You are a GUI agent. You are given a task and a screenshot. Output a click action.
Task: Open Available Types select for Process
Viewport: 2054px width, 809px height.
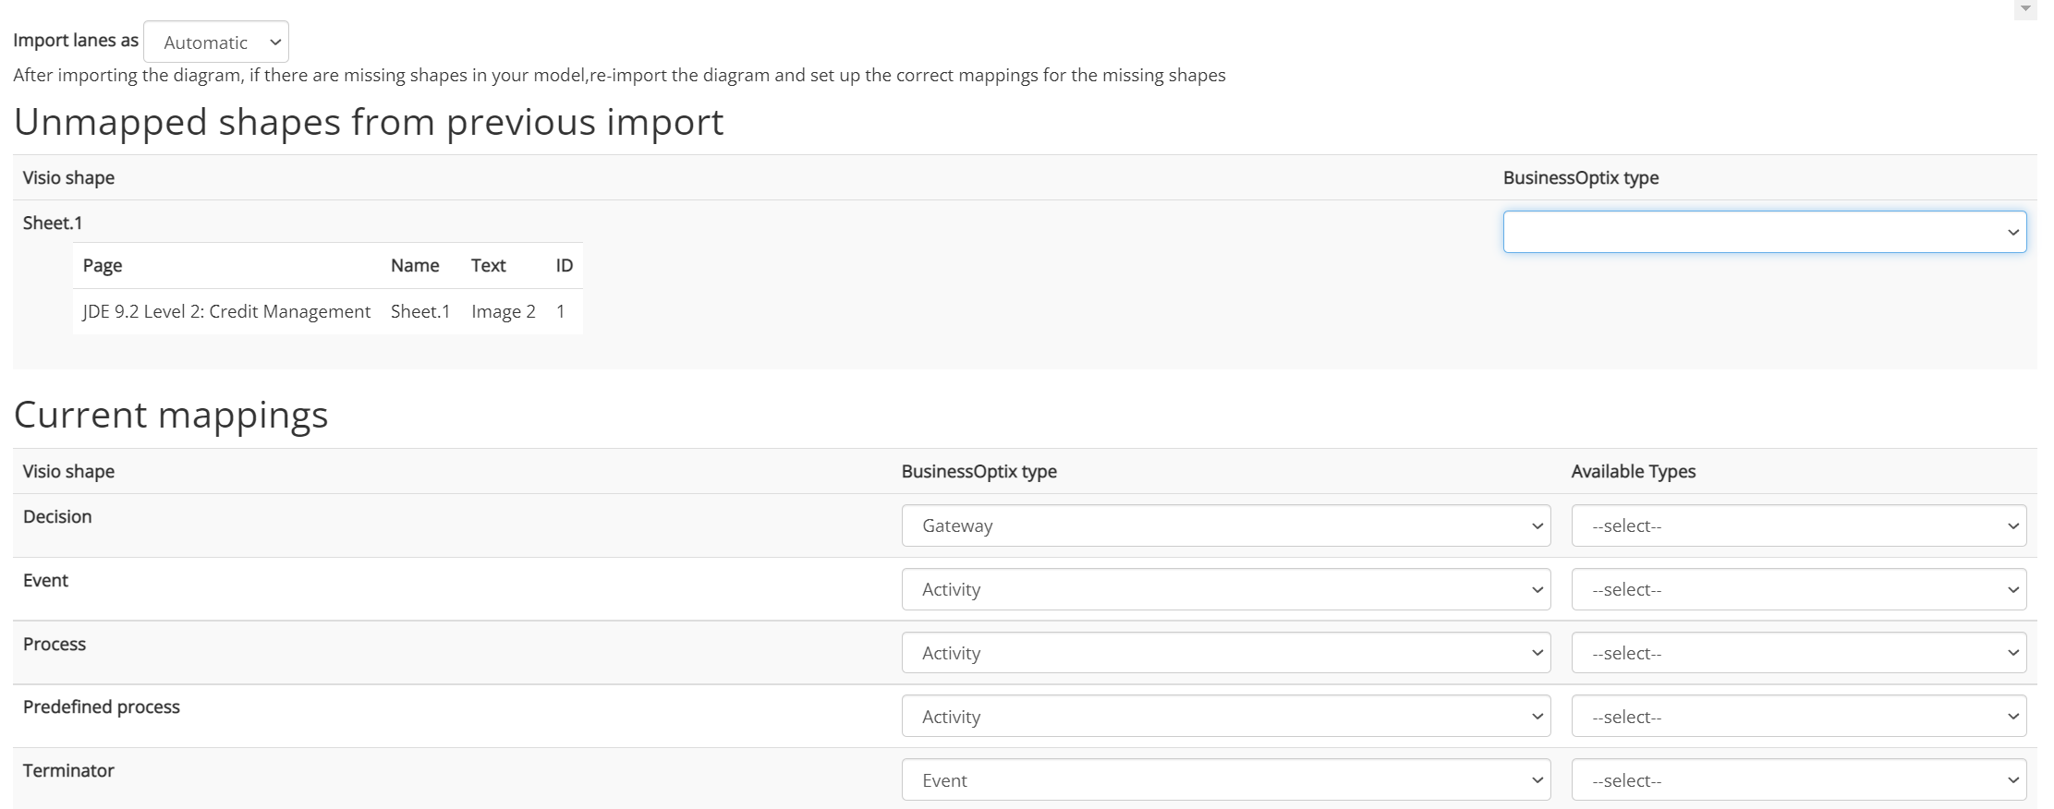[1798, 653]
